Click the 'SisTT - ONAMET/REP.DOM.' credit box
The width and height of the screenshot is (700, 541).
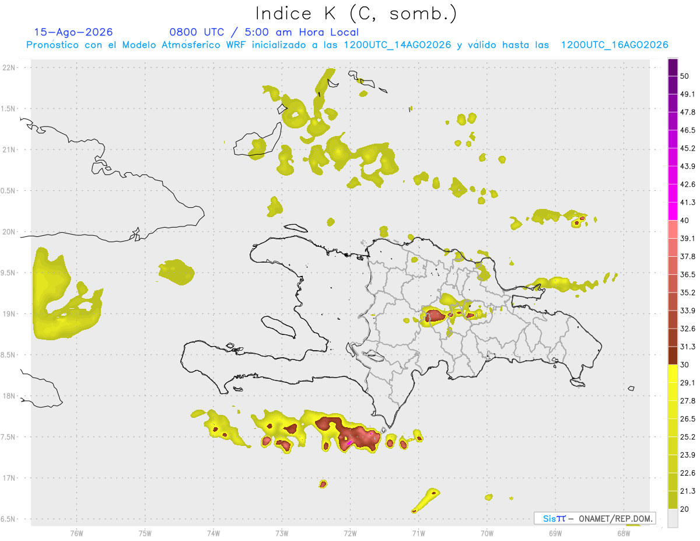pyautogui.click(x=595, y=518)
